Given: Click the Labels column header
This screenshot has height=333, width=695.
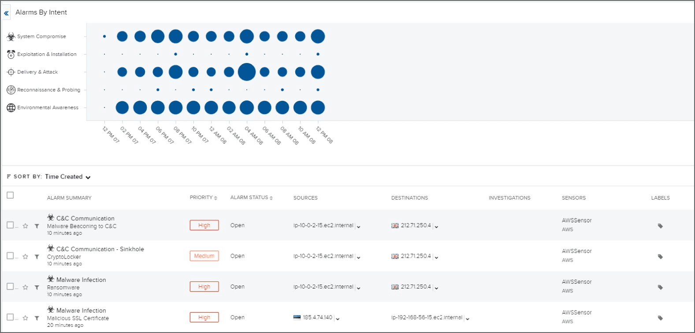Looking at the screenshot, I should click(x=660, y=198).
